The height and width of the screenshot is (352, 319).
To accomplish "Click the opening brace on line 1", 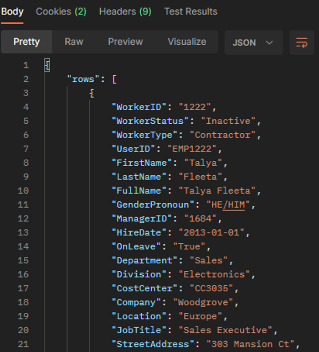I will point(47,65).
